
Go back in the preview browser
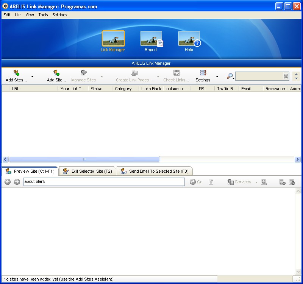coord(8,182)
